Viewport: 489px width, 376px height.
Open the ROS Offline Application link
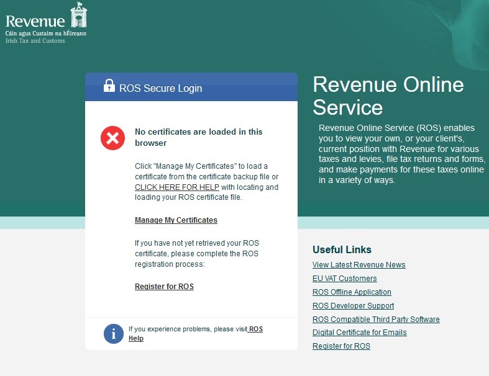click(352, 292)
